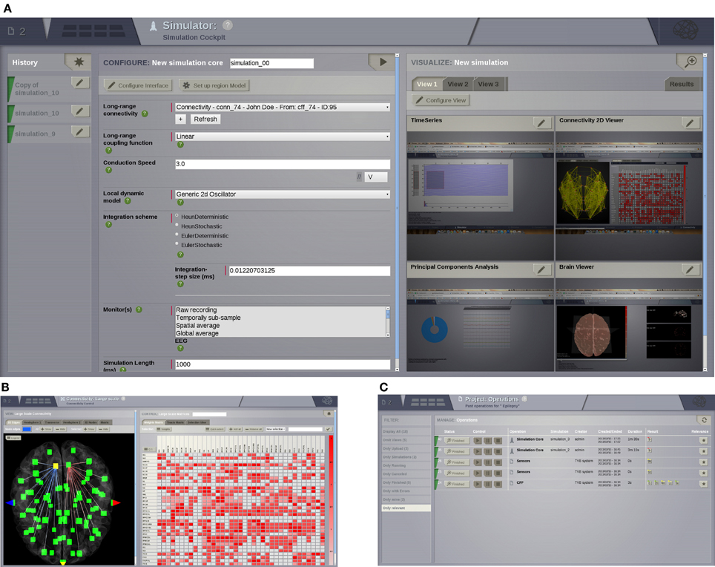The height and width of the screenshot is (567, 715).
Task: Click the Refresh button under connectivity
Action: pos(205,119)
